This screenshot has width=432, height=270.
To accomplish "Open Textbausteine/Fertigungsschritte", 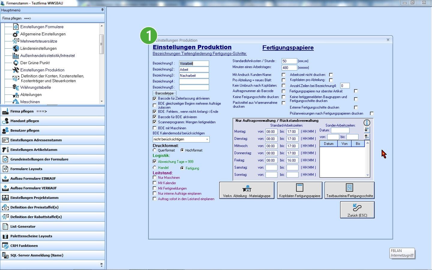I will coord(349,190).
